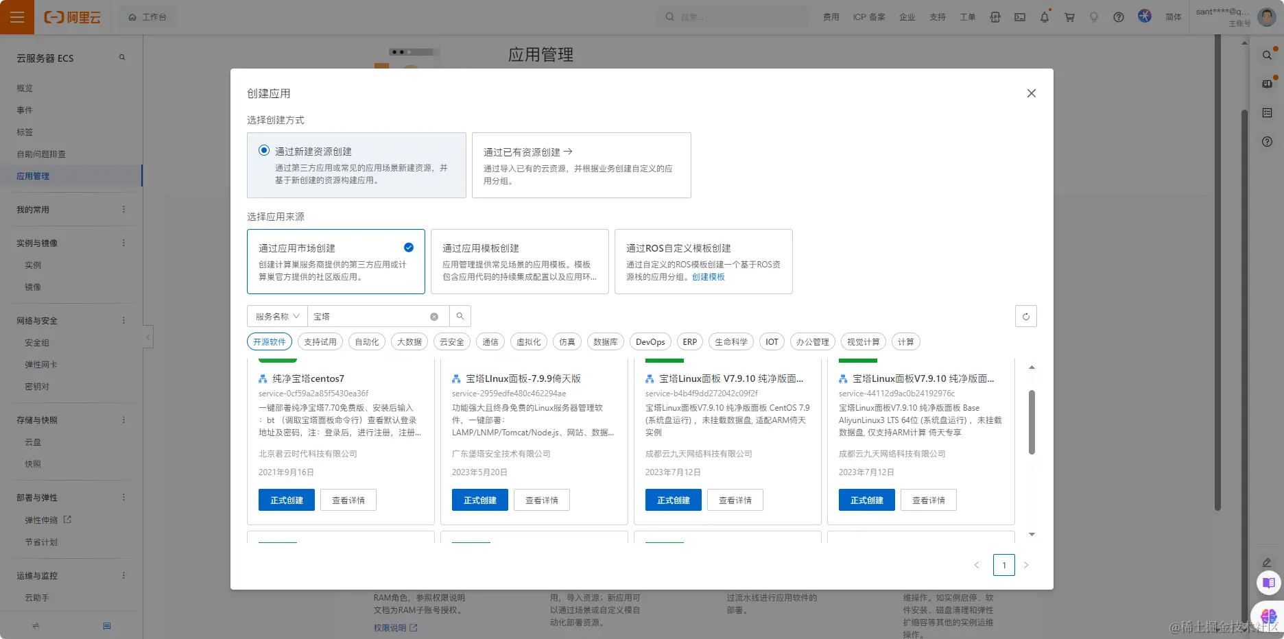The height and width of the screenshot is (639, 1284).
Task: Click right rail edit pencil icon
Action: tap(1267, 562)
